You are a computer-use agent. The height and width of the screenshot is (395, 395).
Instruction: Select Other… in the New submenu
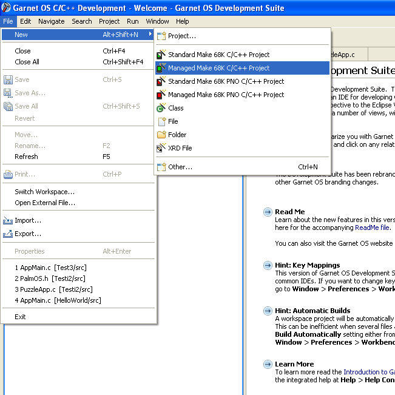[x=242, y=167]
